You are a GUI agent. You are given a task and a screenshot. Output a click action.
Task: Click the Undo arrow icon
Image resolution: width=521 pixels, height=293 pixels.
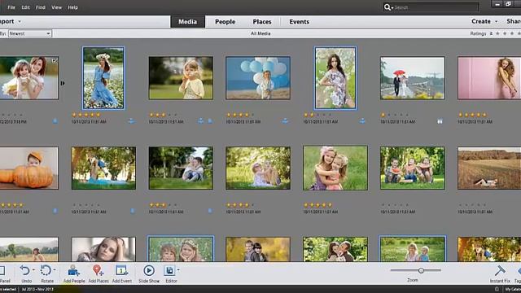click(25, 270)
